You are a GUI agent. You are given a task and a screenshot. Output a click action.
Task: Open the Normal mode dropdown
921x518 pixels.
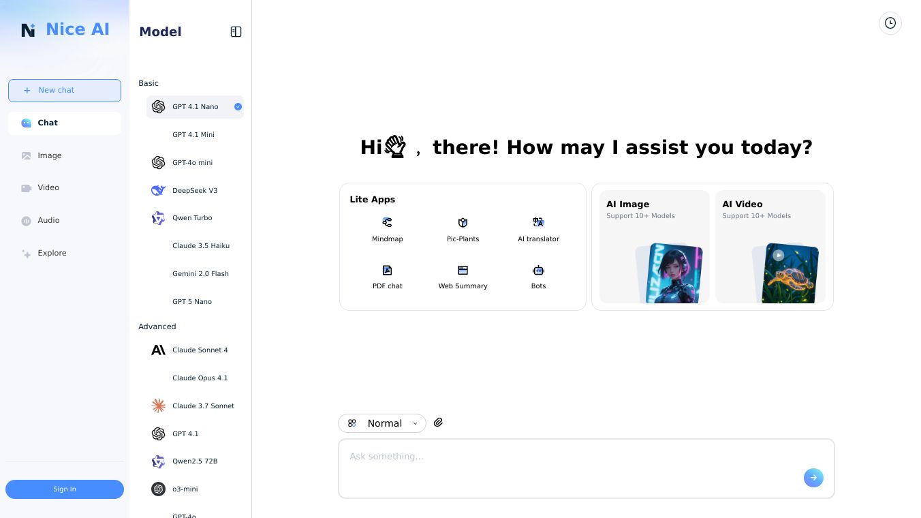(382, 423)
